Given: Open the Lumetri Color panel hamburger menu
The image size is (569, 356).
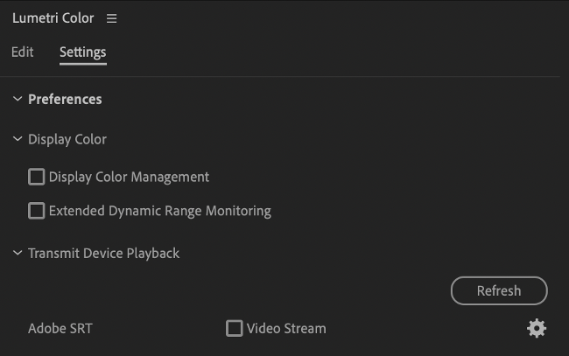Looking at the screenshot, I should 111,18.
